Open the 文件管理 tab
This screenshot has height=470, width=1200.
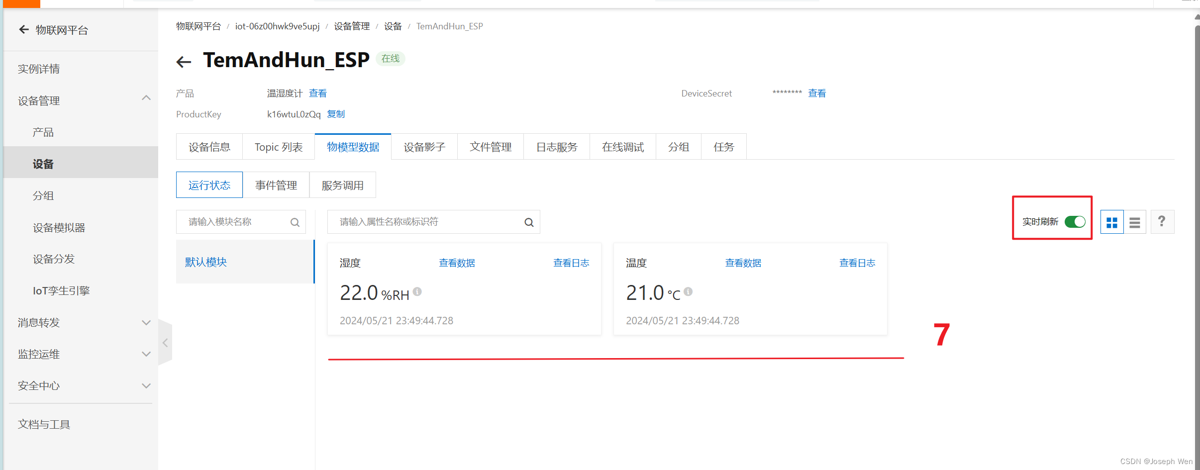click(491, 147)
